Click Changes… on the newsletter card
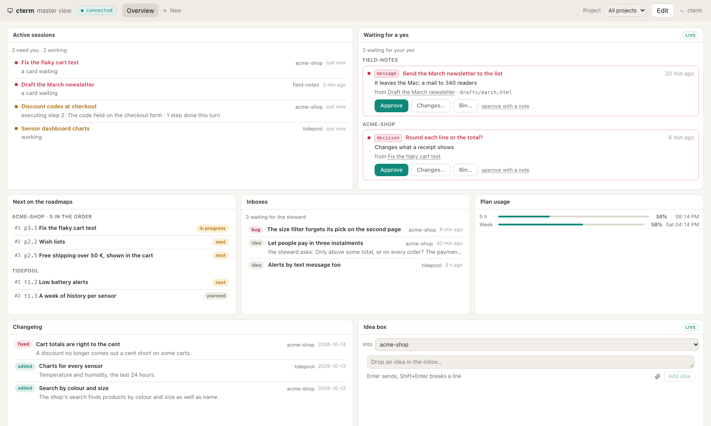Image resolution: width=711 pixels, height=426 pixels. [431, 106]
